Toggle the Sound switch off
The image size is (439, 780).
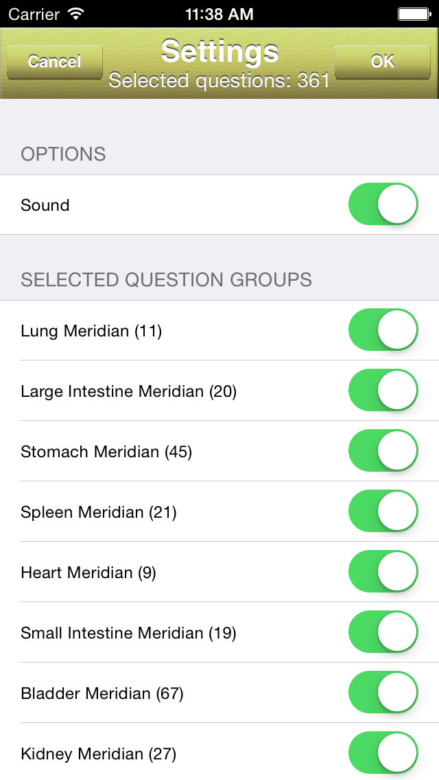[x=383, y=205]
